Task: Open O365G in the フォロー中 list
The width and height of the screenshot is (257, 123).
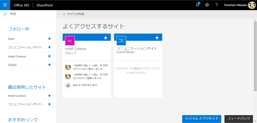Action: (x=12, y=65)
